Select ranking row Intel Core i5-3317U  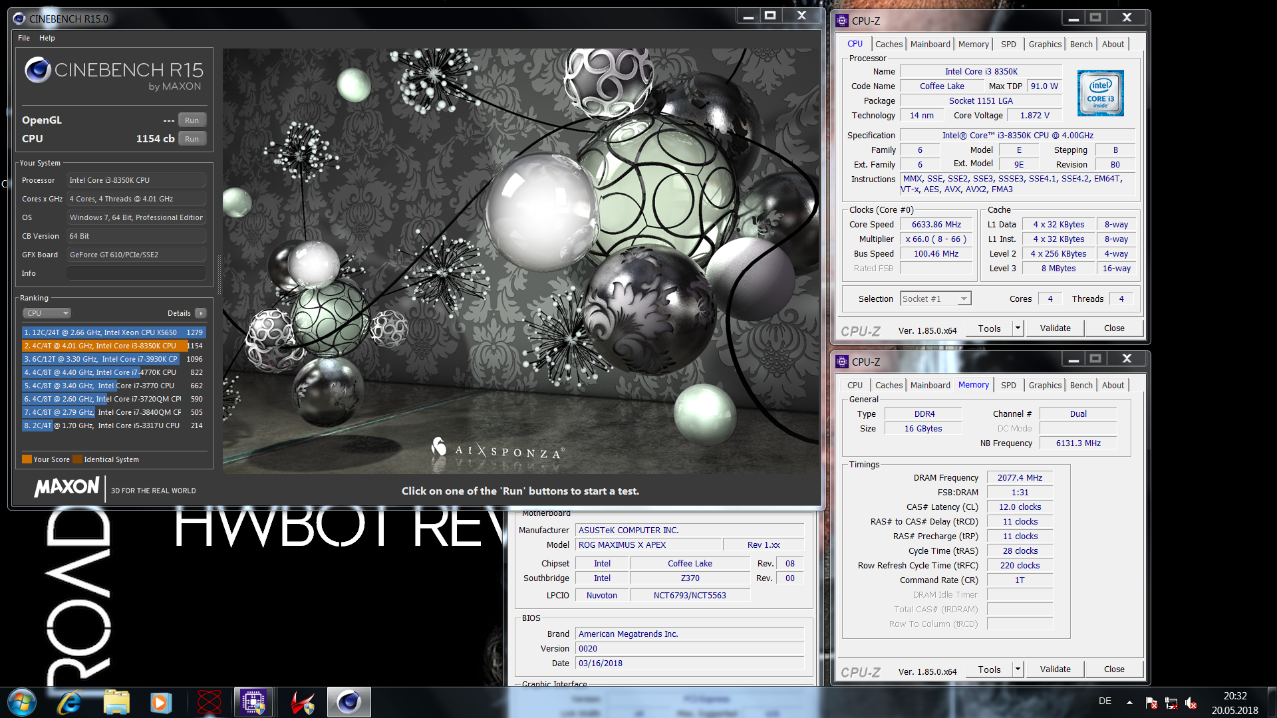tap(113, 425)
